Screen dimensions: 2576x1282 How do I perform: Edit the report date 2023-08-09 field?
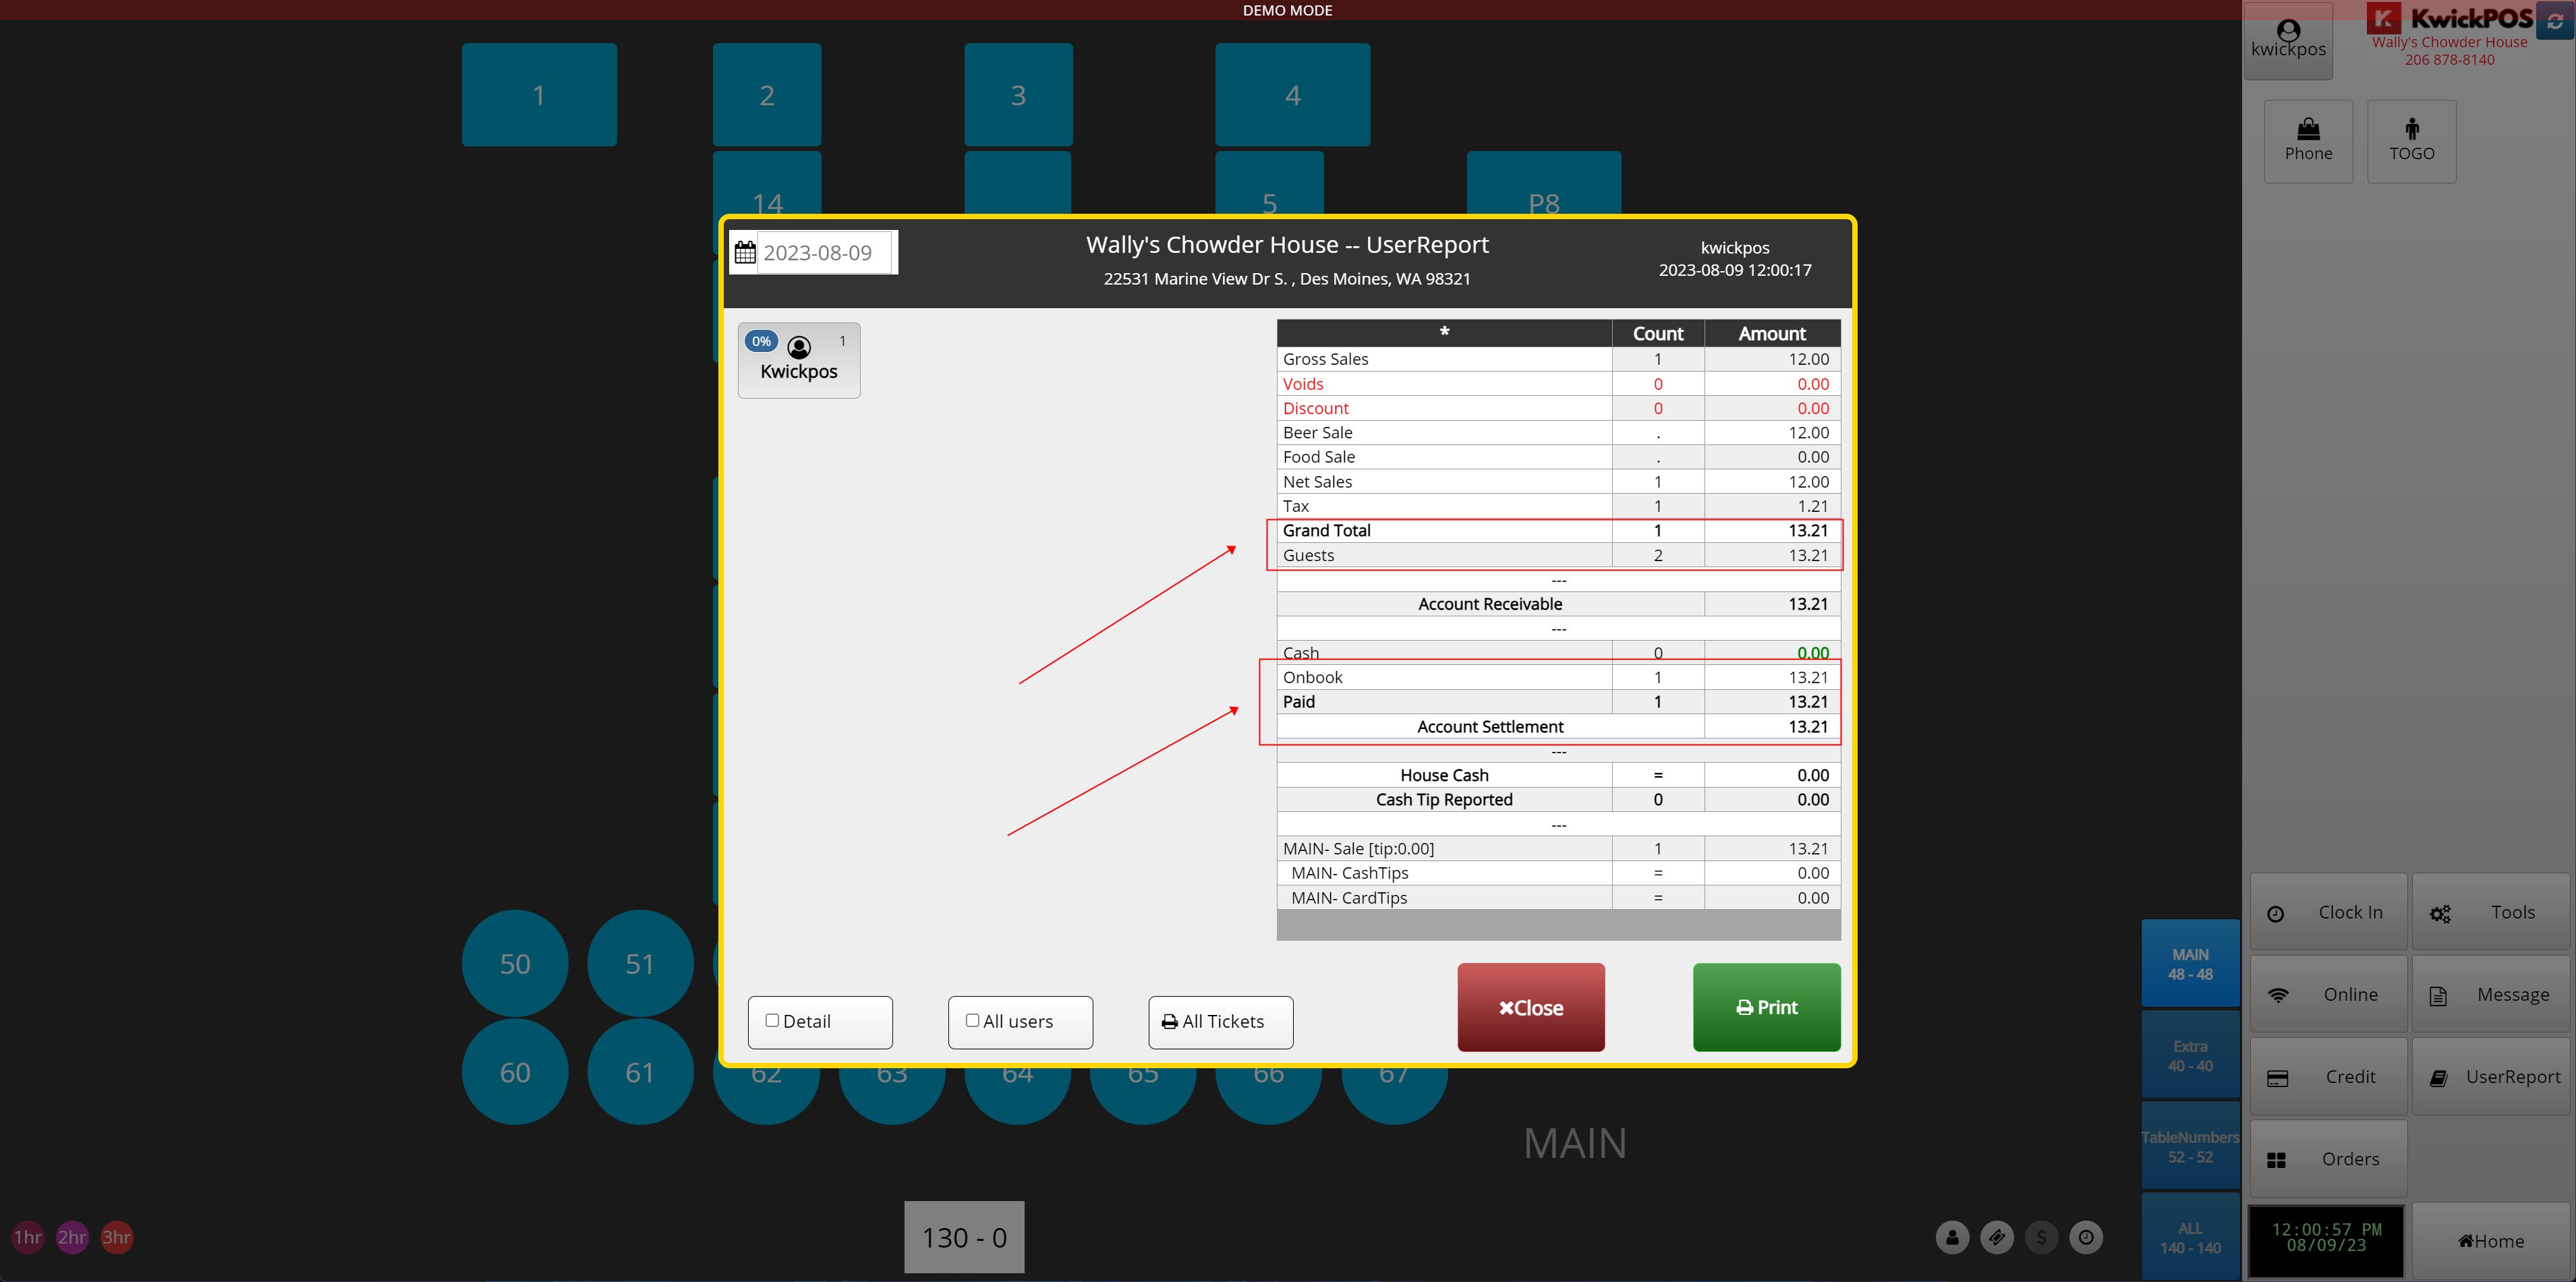click(824, 252)
